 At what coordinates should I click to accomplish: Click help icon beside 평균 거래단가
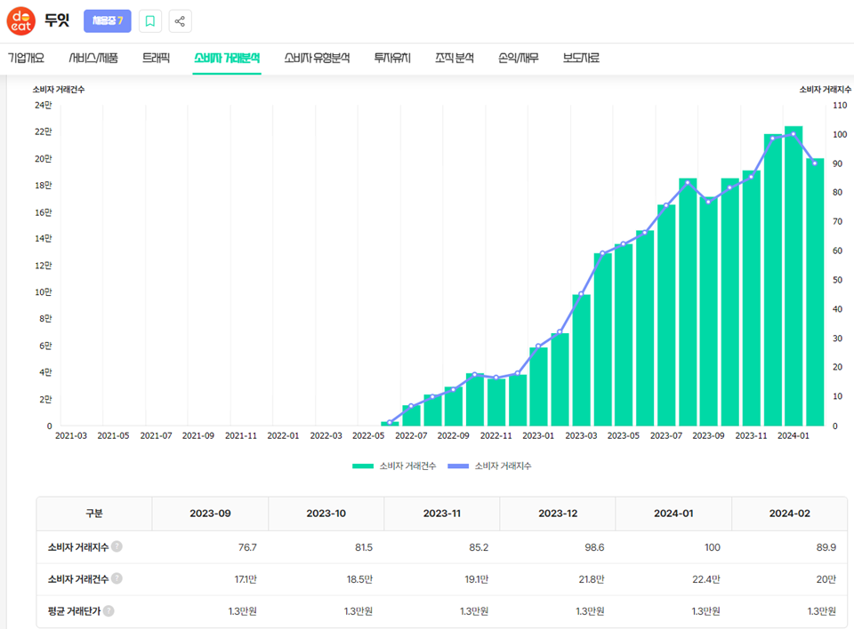click(109, 610)
